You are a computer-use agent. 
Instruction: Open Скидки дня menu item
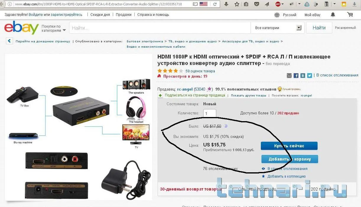100,15
